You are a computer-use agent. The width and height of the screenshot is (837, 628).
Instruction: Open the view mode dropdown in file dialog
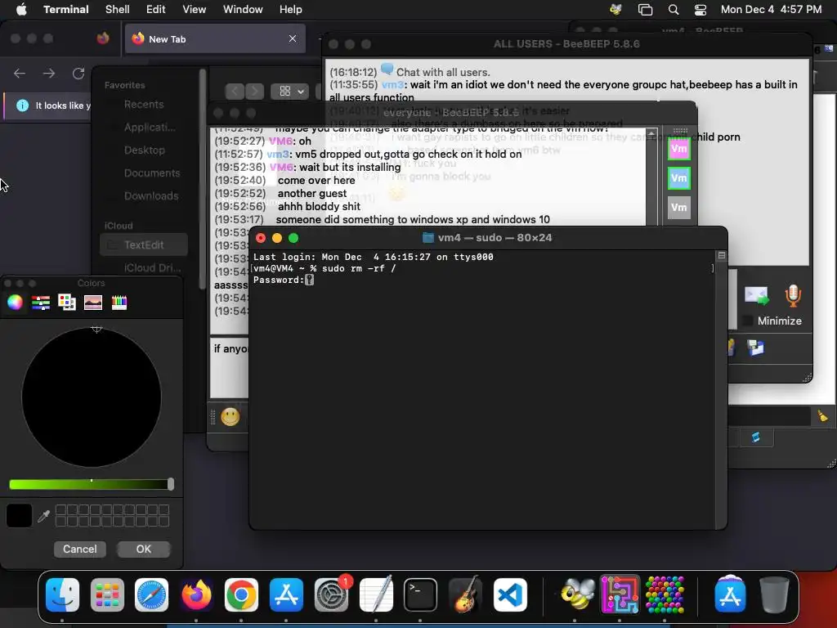[292, 92]
